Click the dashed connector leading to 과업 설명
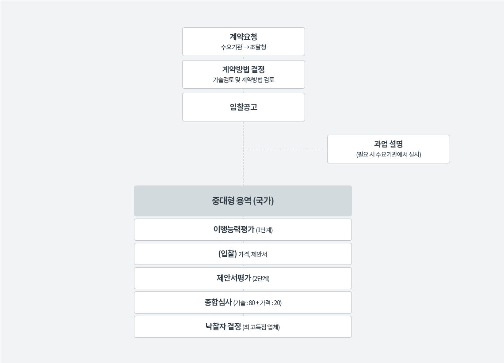504x363 pixels. click(x=286, y=149)
